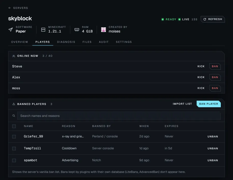Toggle the select-all checkbox in table header

click(14, 126)
